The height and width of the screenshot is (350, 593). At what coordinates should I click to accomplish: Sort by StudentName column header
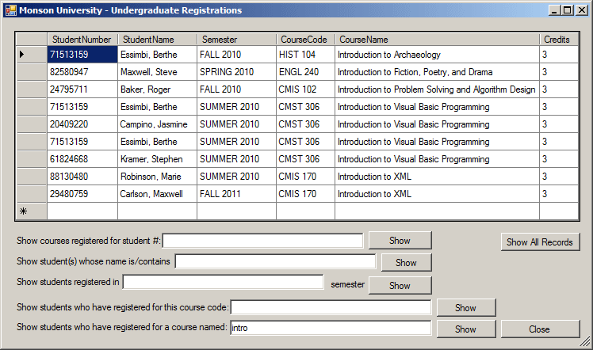(157, 40)
